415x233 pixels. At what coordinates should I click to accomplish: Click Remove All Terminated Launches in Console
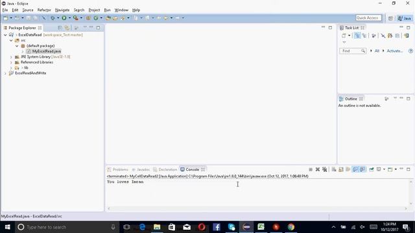(325, 170)
